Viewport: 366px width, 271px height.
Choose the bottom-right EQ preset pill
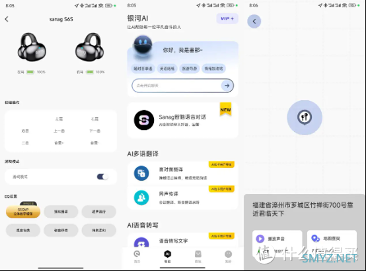click(x=98, y=230)
